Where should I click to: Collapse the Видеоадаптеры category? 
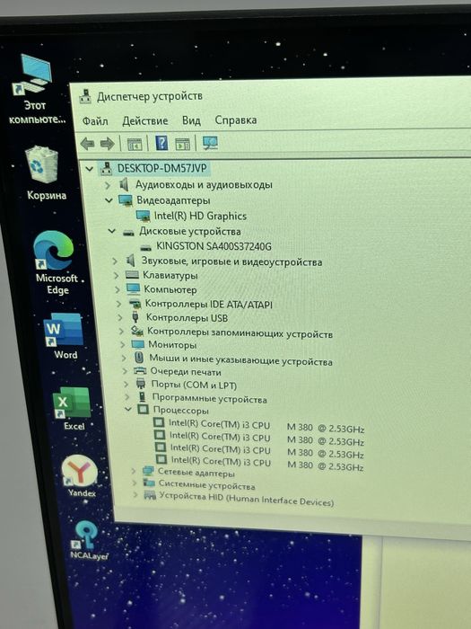coord(109,200)
